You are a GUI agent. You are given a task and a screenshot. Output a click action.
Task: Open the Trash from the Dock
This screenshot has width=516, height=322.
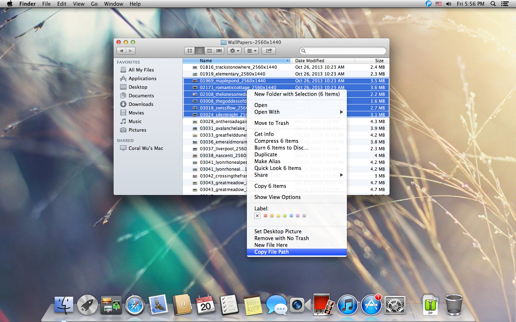click(x=454, y=305)
